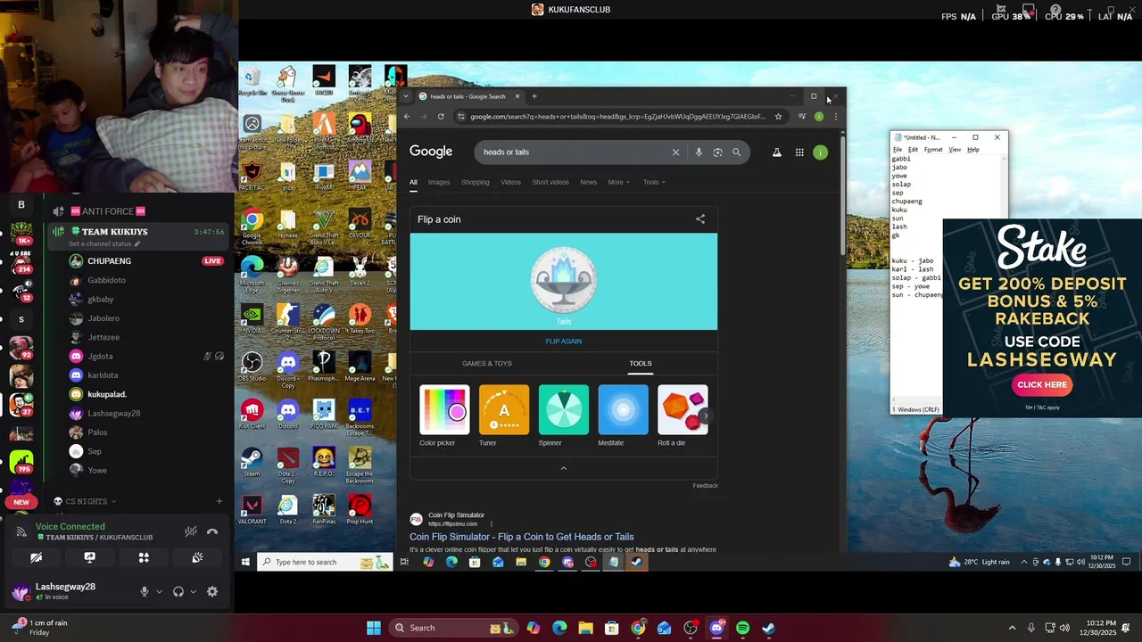This screenshot has height=642, width=1142.
Task: Expand the More search filters dropdown
Action: click(x=618, y=182)
